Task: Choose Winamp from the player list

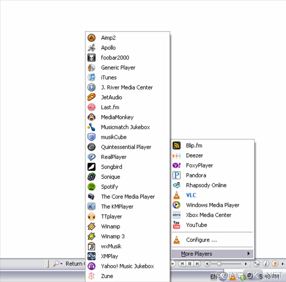Action: click(x=128, y=227)
